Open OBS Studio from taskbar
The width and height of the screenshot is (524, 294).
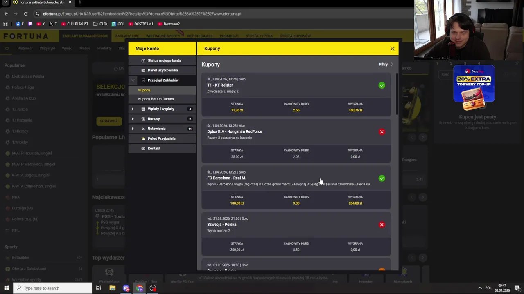[153, 288]
